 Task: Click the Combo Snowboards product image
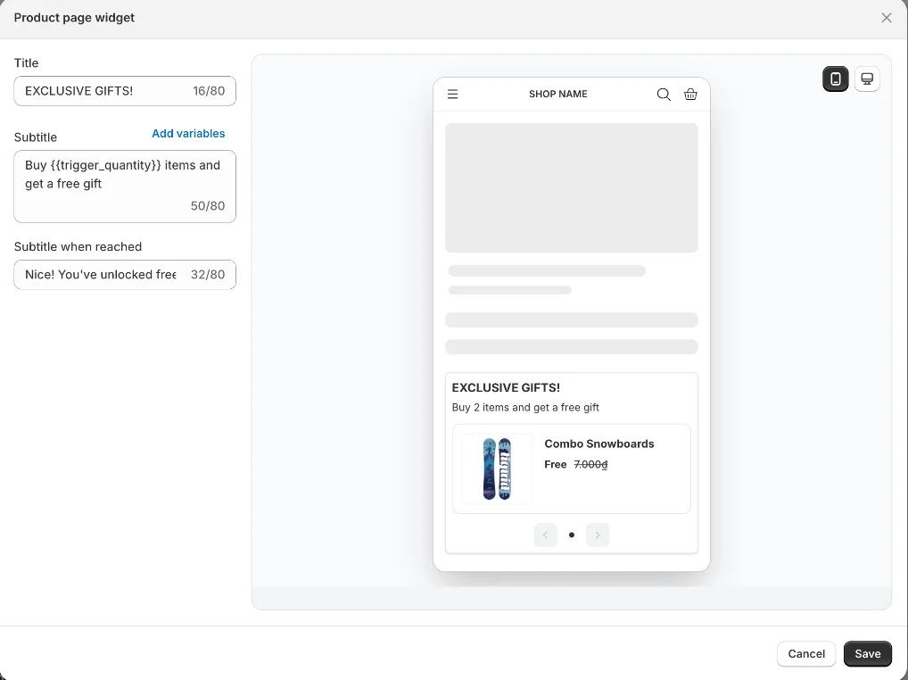tap(497, 469)
